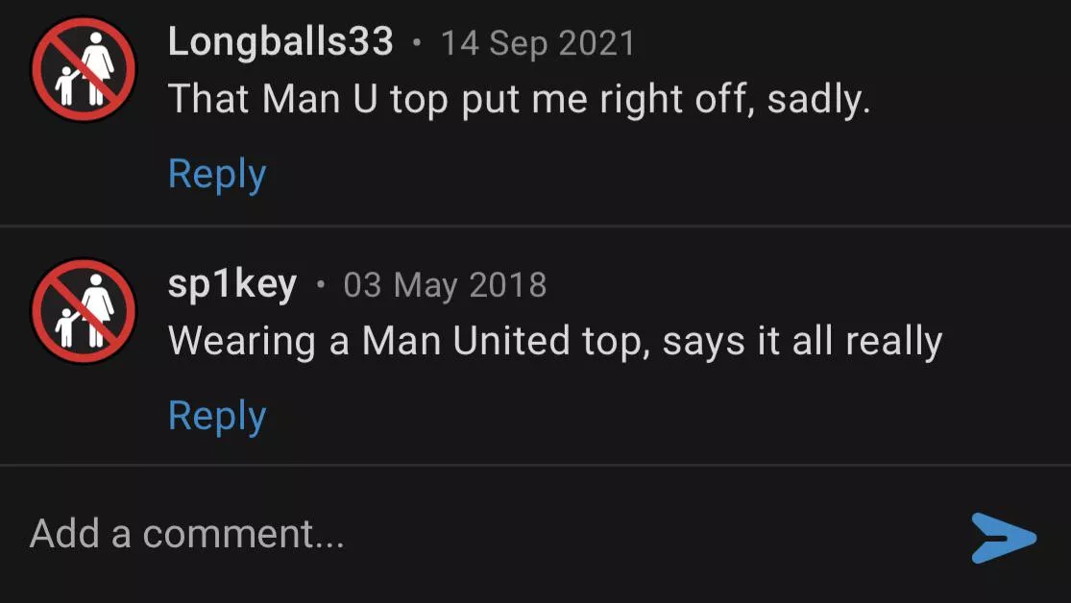Screen dimensions: 1071x603
Task: Click the date 14 Sep 2021
Action: point(537,42)
